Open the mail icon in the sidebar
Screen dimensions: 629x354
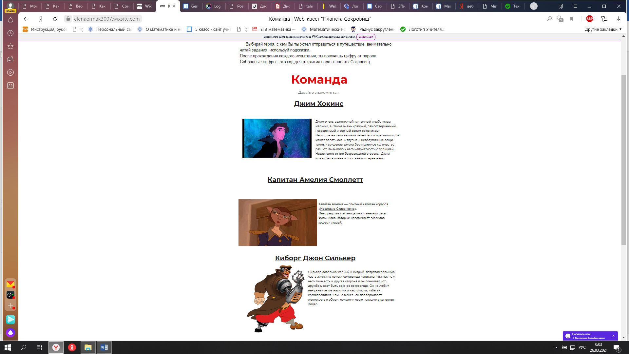pyautogui.click(x=10, y=284)
